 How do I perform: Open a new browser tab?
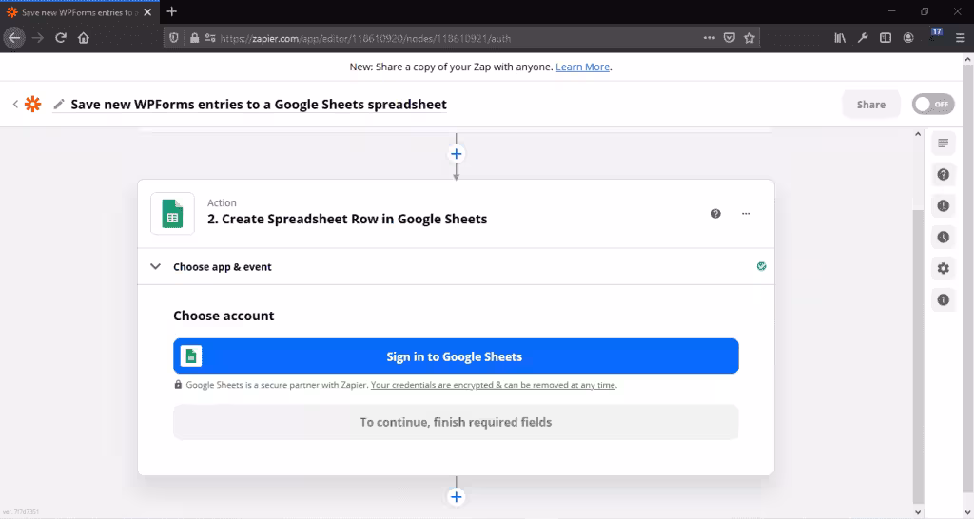172,11
